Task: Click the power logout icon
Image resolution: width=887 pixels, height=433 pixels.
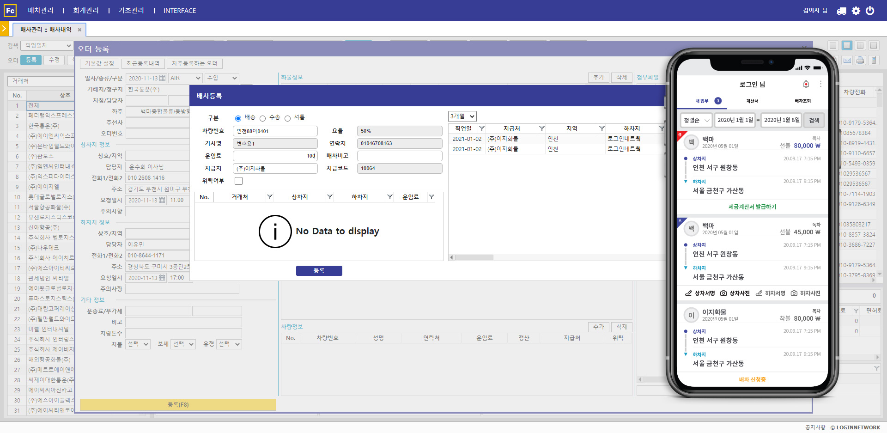Action: point(870,11)
